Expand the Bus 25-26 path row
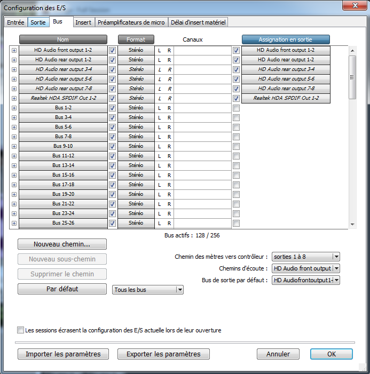Image resolution: width=370 pixels, height=374 pixels. pyautogui.click(x=14, y=223)
